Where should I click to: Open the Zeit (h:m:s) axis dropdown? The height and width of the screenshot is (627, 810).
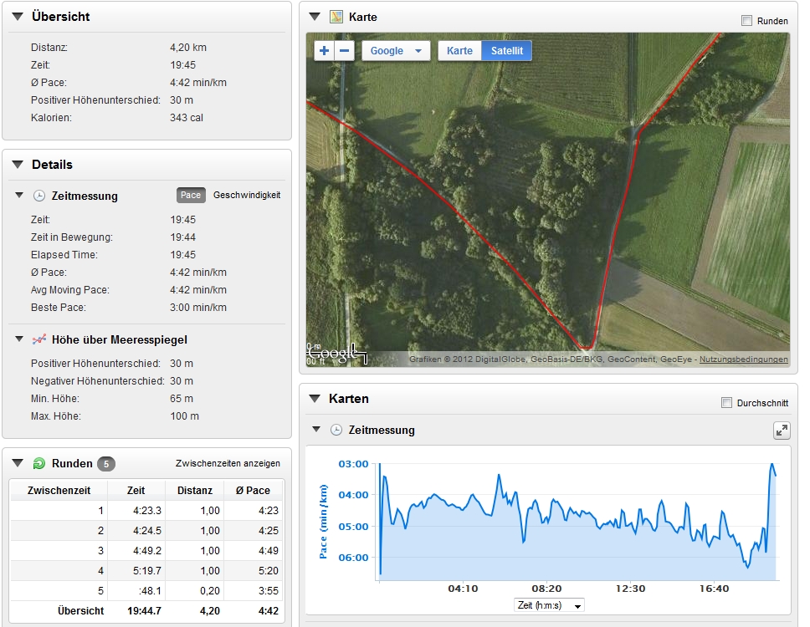pos(549,605)
